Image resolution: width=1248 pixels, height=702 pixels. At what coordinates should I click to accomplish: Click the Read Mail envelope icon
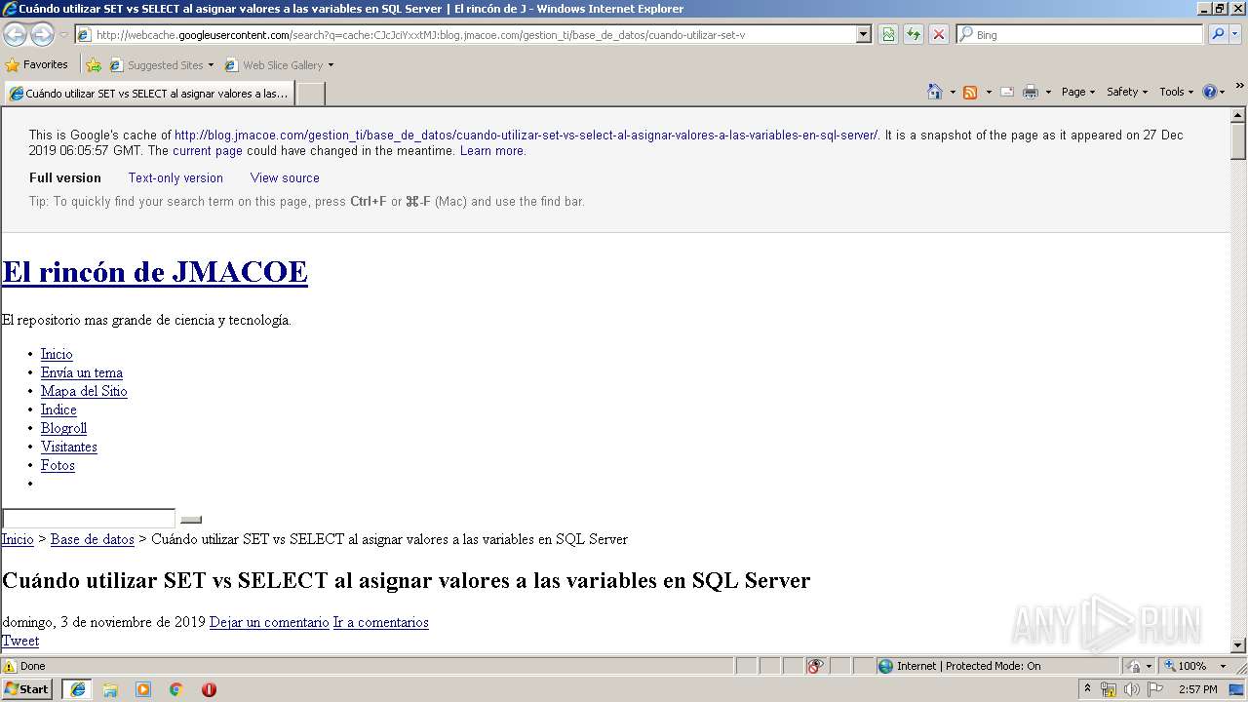point(1007,92)
